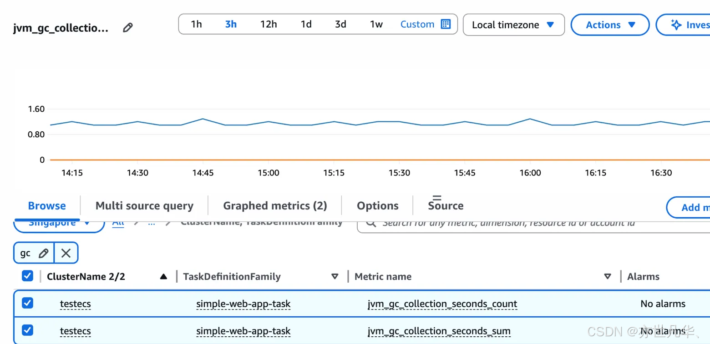Viewport: 710px width, 344px height.
Task: Click the gc filter tag text
Action: [x=25, y=253]
